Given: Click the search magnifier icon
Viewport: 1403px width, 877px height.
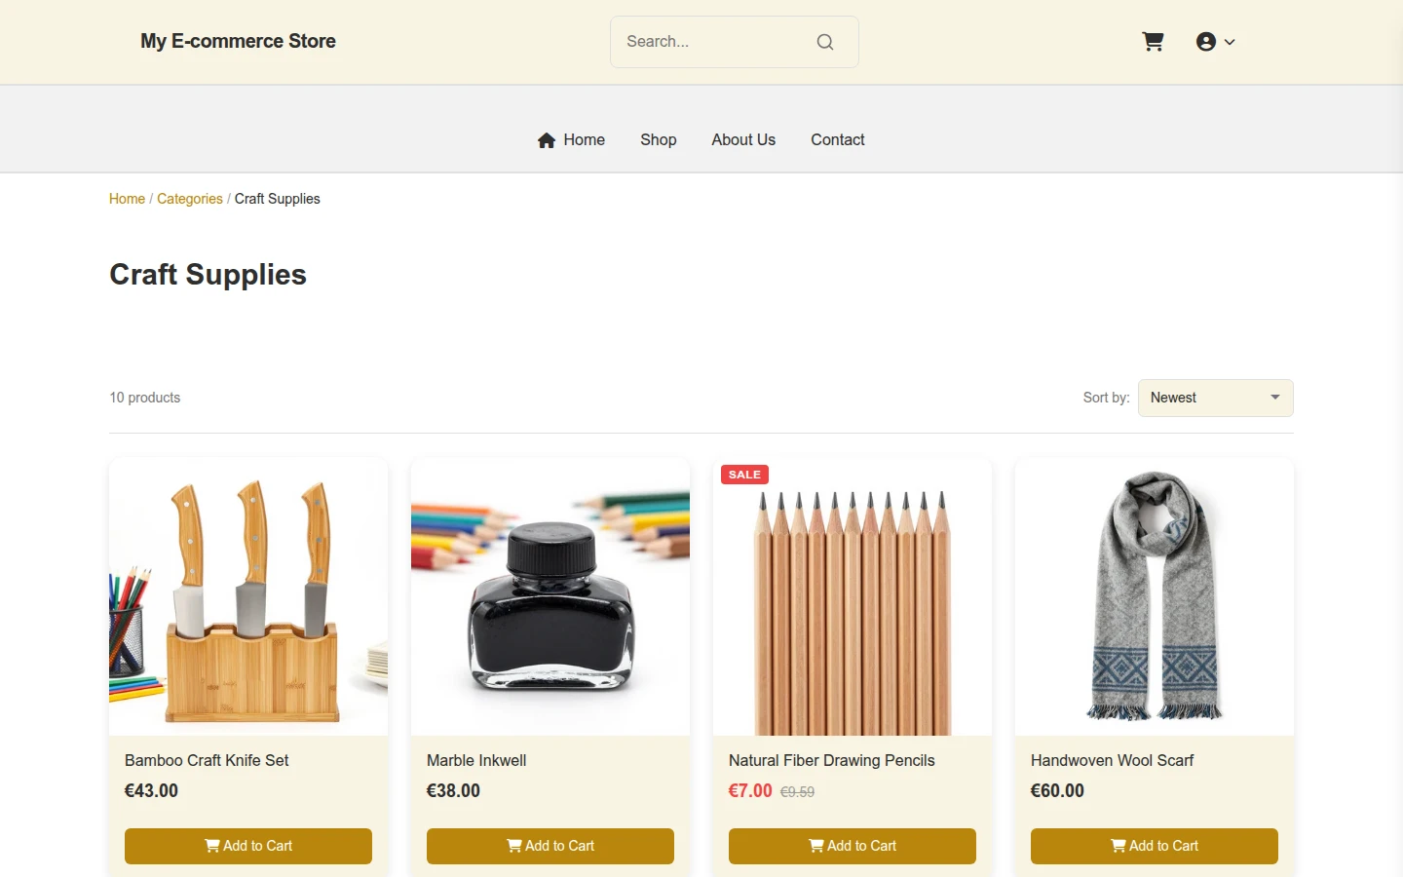Looking at the screenshot, I should 825,42.
